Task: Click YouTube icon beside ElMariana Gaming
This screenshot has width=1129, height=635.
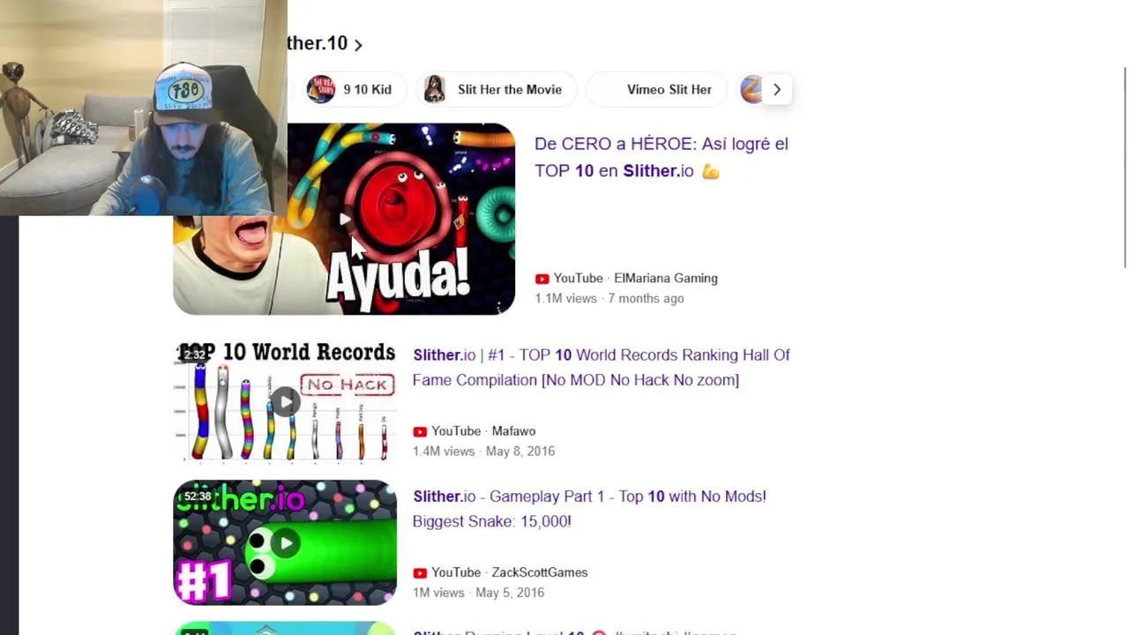Action: pos(542,279)
